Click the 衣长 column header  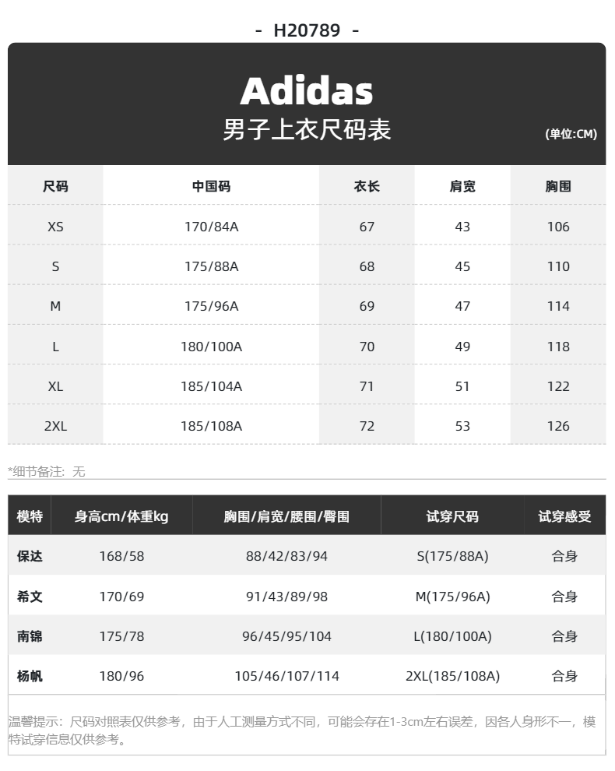(x=367, y=186)
